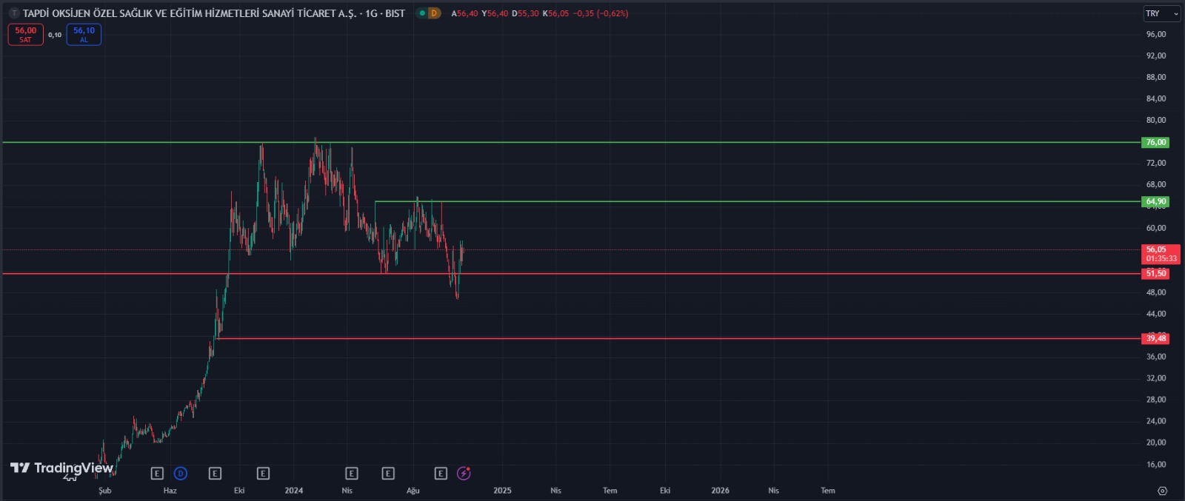This screenshot has width=1185, height=501.
Task: Click the close value K56,05
Action: (x=555, y=13)
